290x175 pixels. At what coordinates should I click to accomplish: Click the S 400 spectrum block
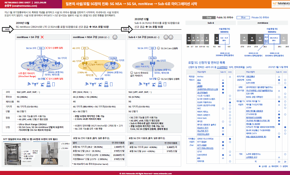coord(284,39)
